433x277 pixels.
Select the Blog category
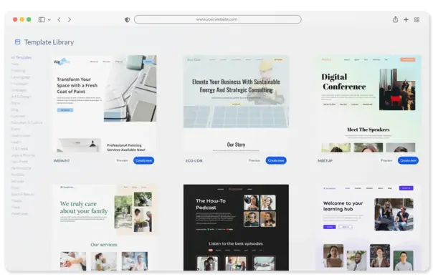point(14,110)
